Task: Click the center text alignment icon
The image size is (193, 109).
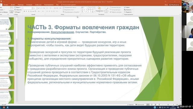Action: point(49,12)
